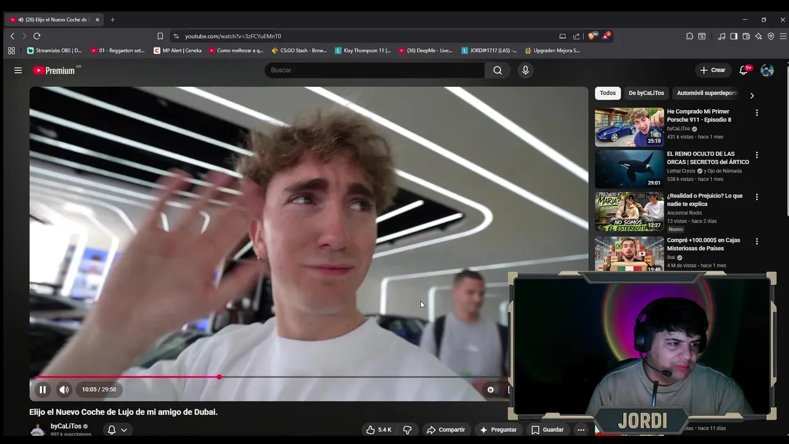Open the browser main menu
Viewport: 789px width, 444px height.
coord(783,36)
